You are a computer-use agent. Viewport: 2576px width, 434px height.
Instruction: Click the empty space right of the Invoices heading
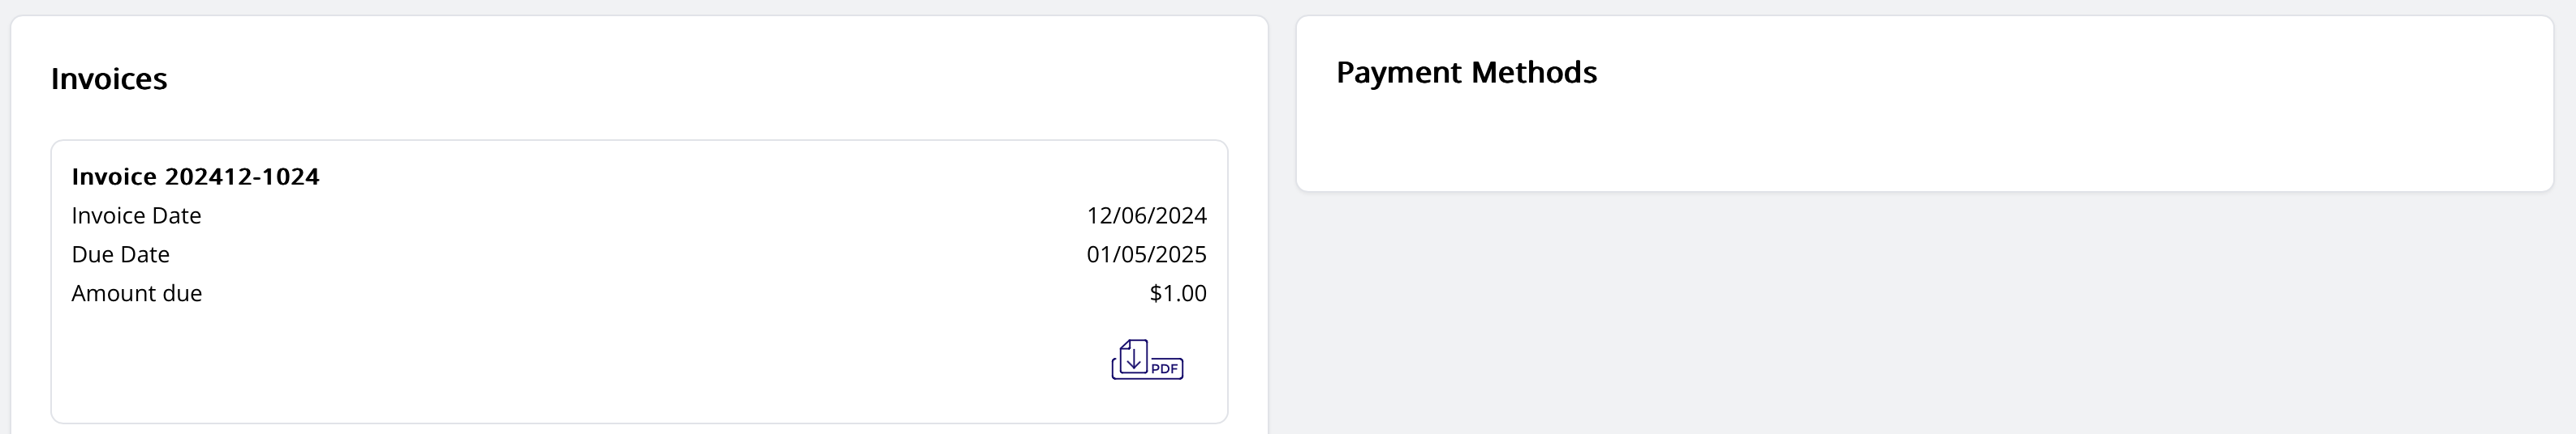coord(700,79)
